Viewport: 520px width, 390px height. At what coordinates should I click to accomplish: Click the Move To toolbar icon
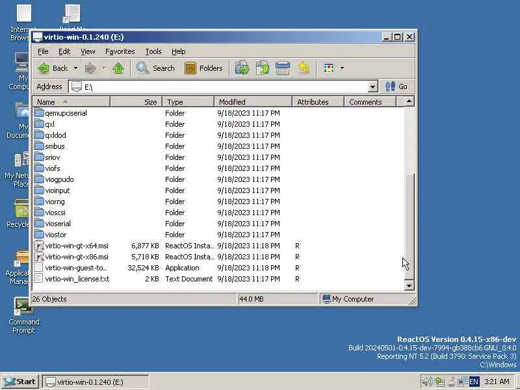pyautogui.click(x=242, y=68)
